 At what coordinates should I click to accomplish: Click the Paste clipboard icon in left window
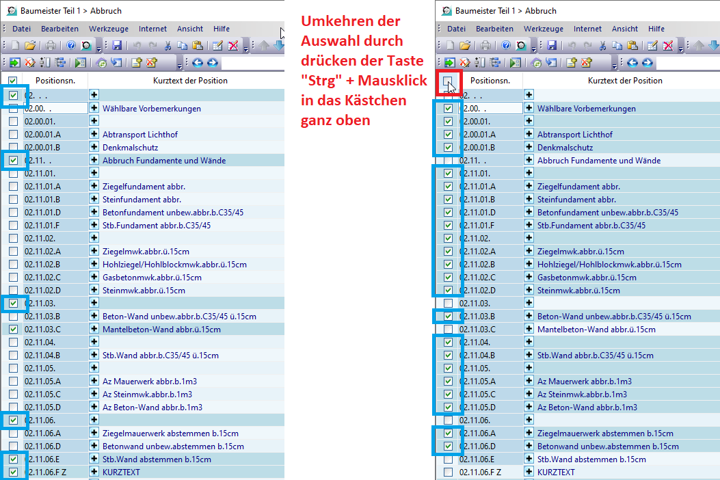197,46
